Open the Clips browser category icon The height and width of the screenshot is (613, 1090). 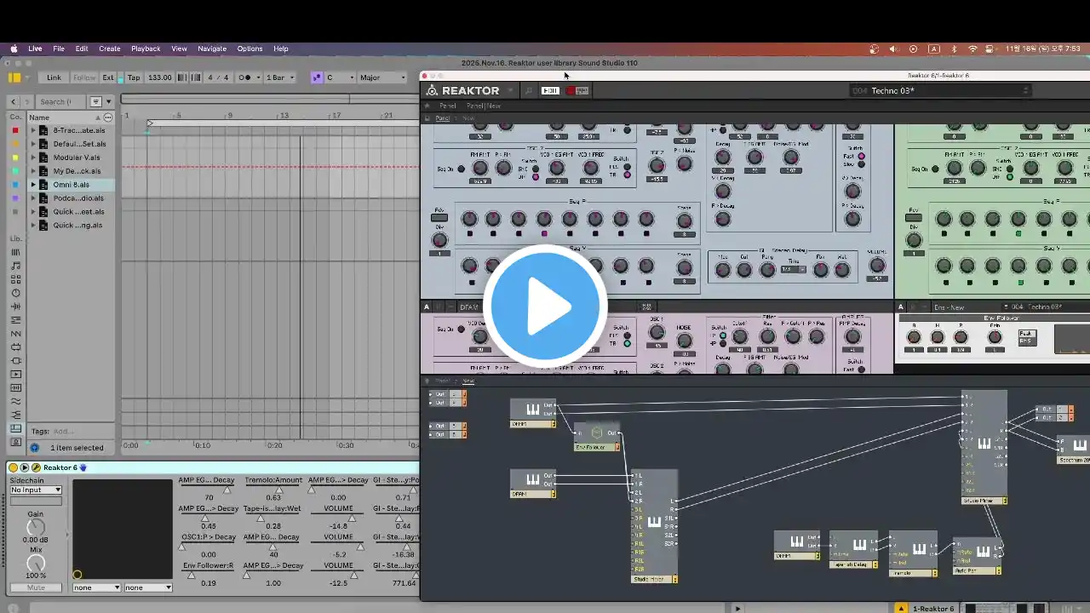15,374
